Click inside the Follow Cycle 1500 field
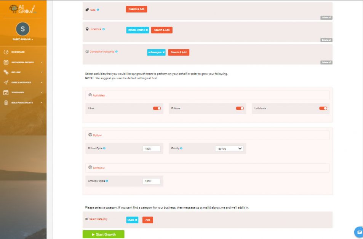This screenshot has width=363, height=239. tap(151, 148)
